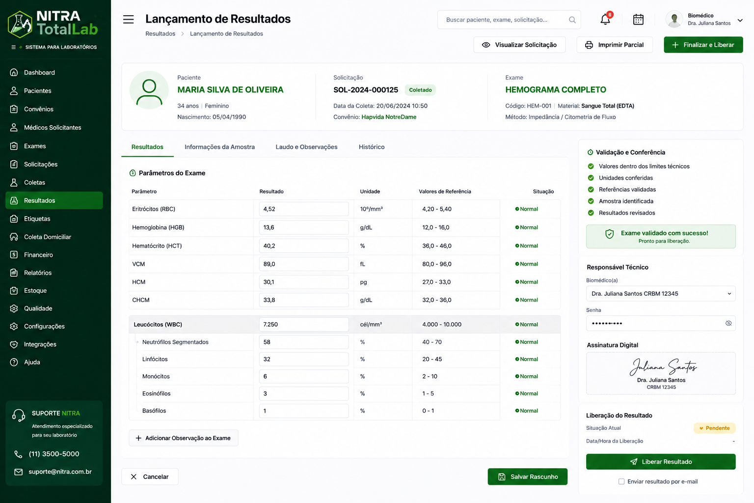Toggle 'Amostra identificada' check
Viewport: 754px width, 503px height.
[x=591, y=201]
